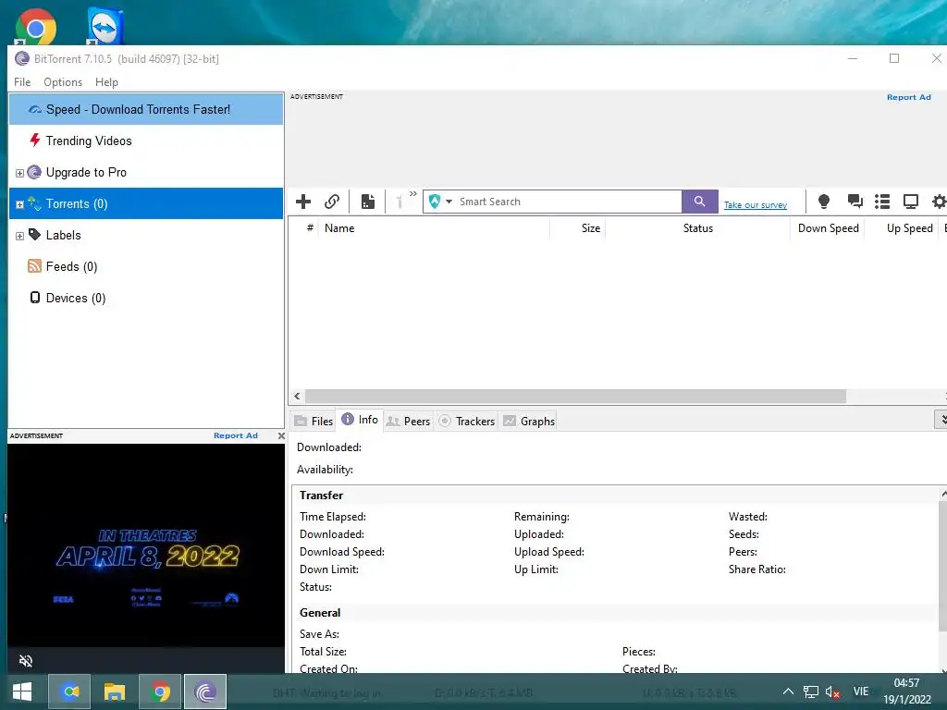Switch to the Peers tab

408,421
